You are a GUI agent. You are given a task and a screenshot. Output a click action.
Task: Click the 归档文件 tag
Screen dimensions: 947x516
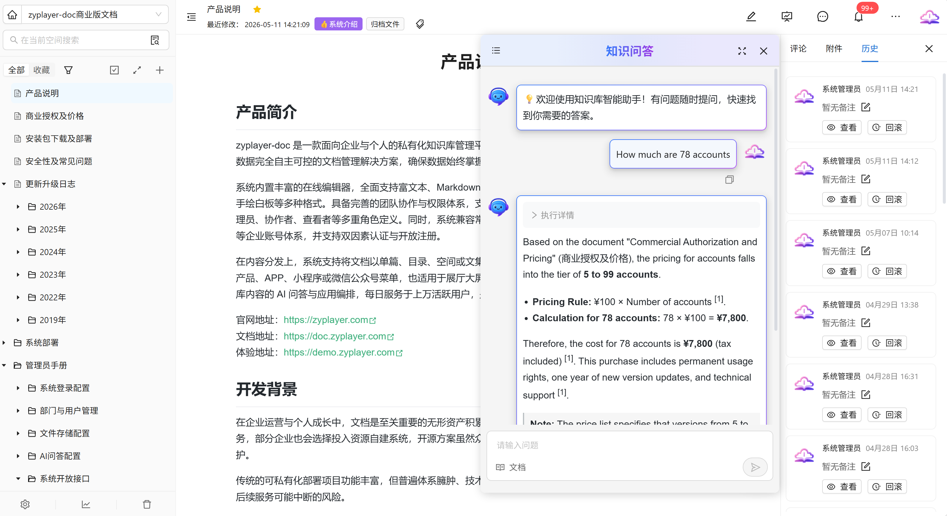click(385, 24)
